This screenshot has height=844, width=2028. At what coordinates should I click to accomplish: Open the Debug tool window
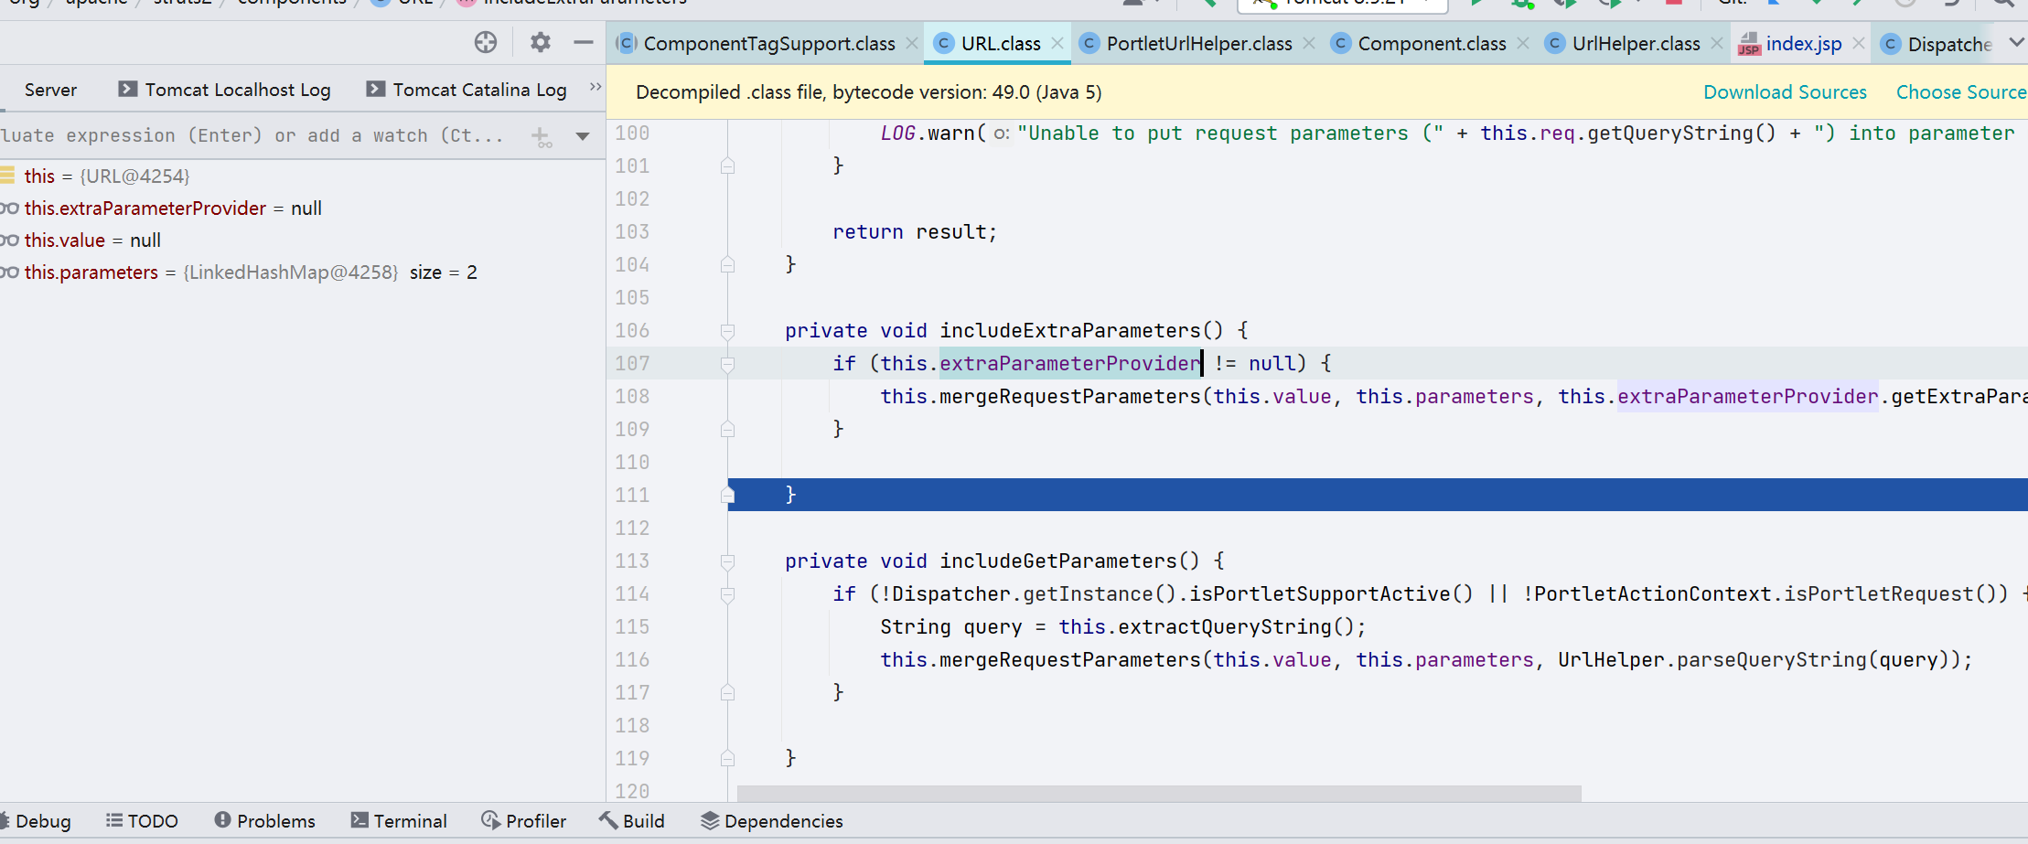tap(36, 821)
